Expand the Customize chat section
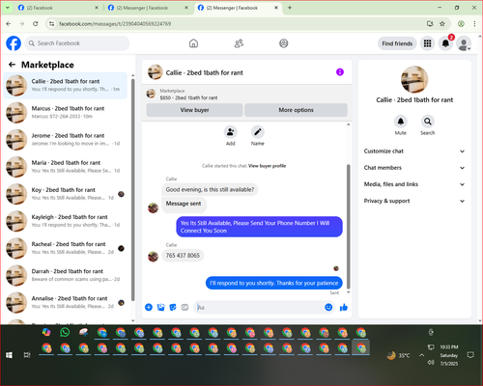The width and height of the screenshot is (483, 386). (414, 152)
